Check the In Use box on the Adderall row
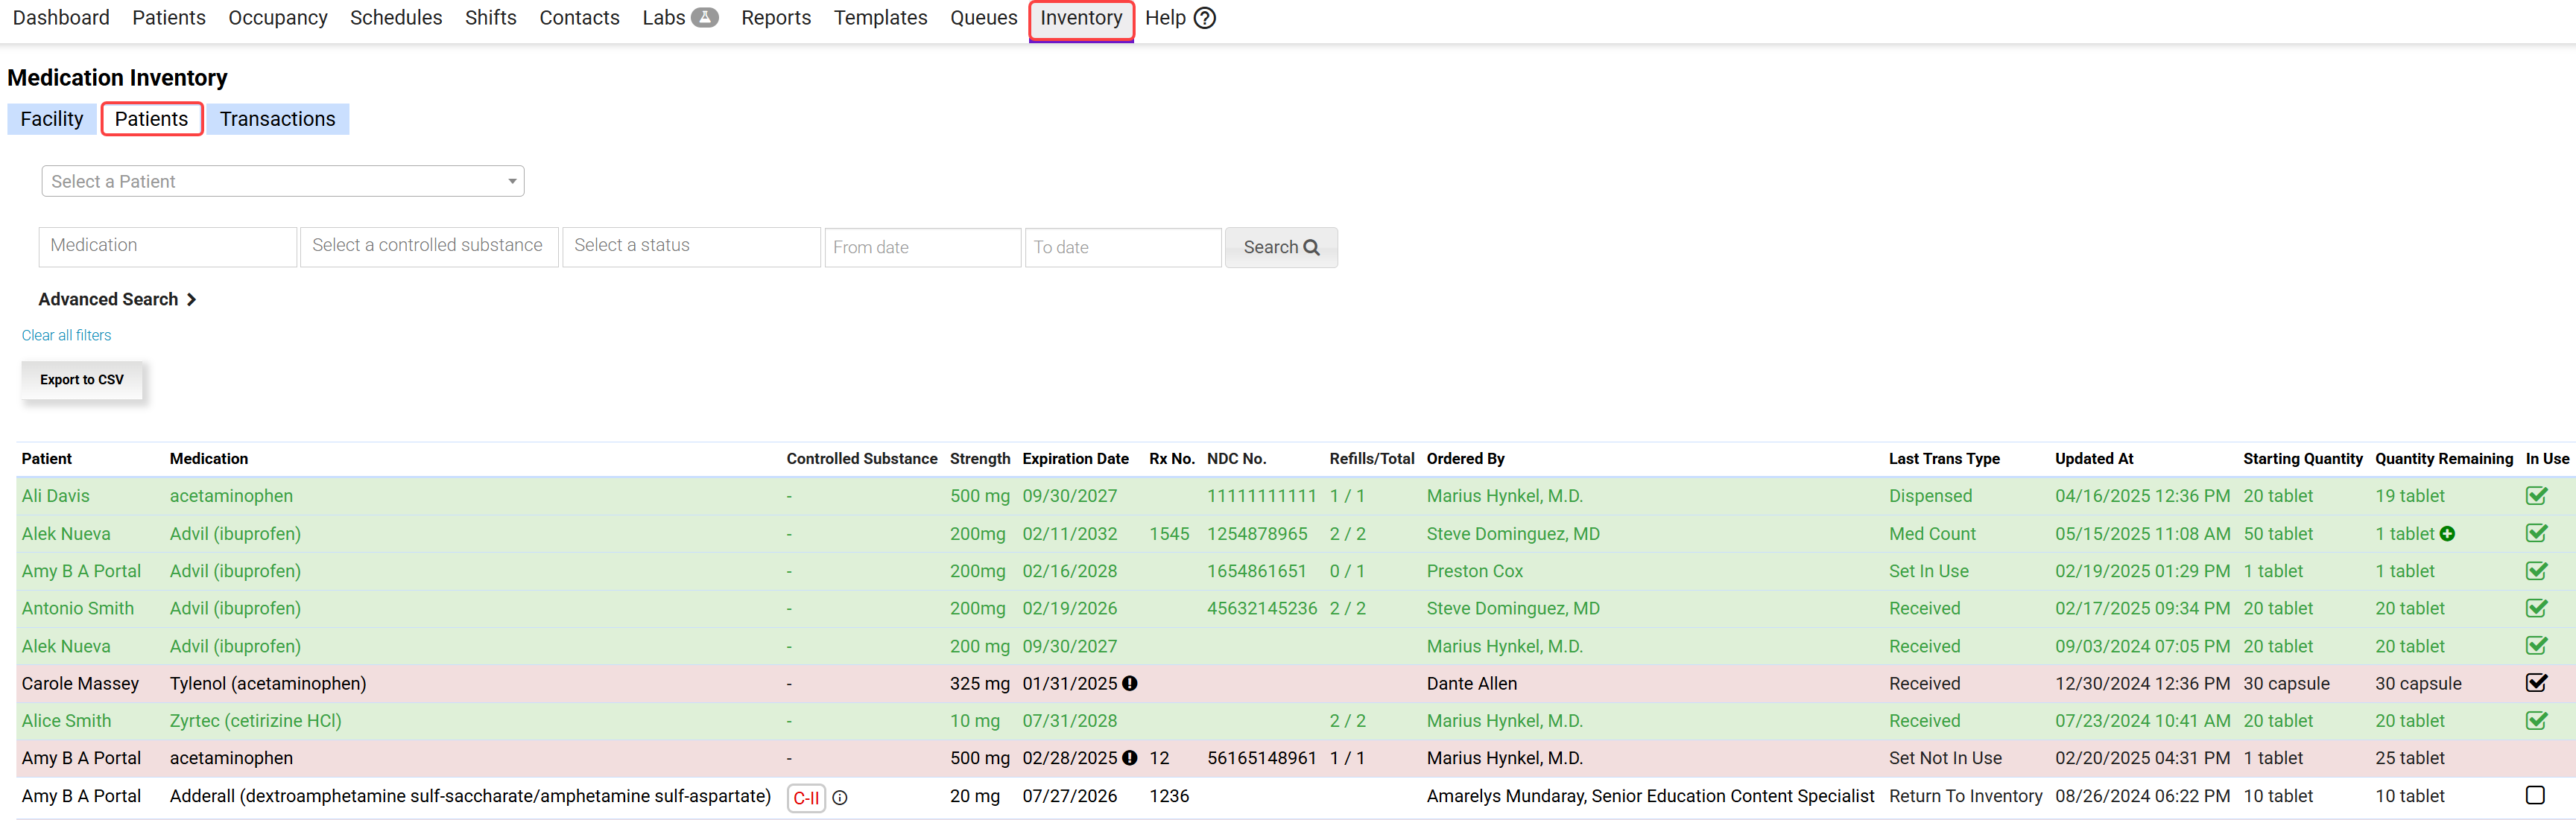 (2537, 795)
